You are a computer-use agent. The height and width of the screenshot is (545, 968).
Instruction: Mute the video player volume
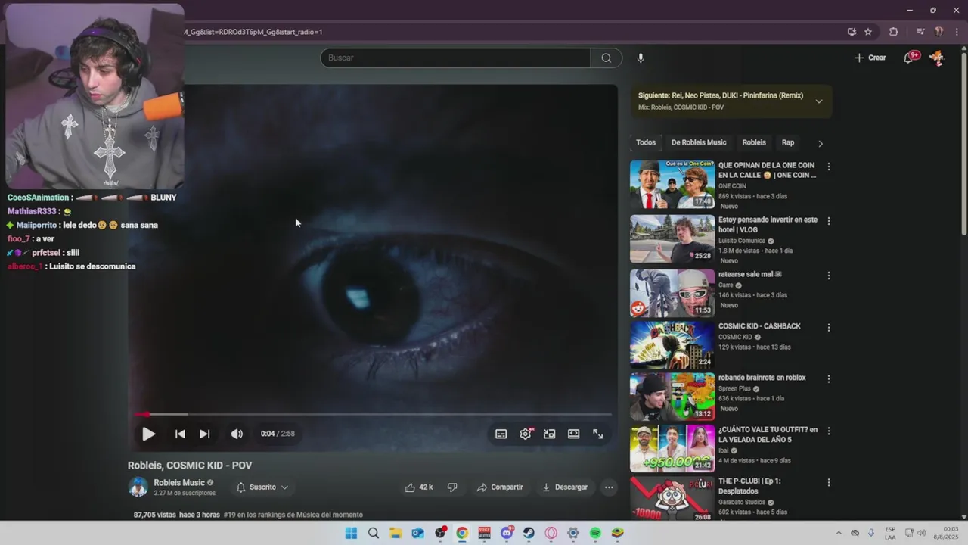coord(237,434)
